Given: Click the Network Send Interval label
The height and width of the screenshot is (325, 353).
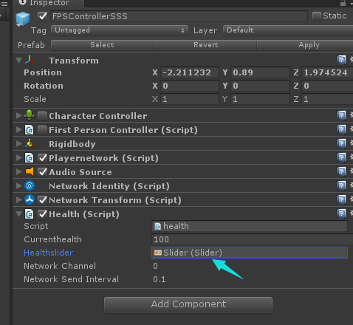Looking at the screenshot, I should click(x=71, y=279).
